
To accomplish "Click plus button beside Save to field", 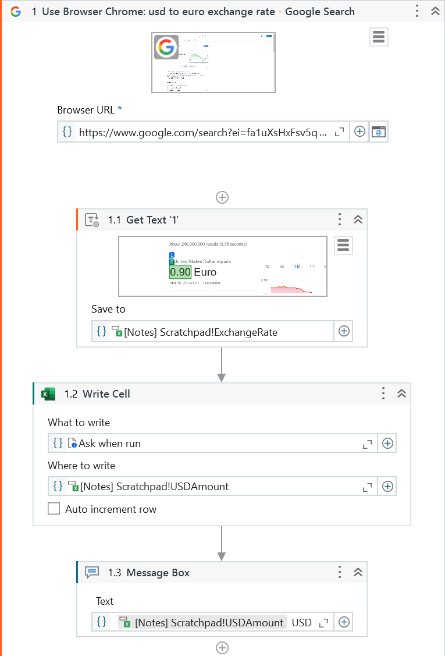I will 344,331.
